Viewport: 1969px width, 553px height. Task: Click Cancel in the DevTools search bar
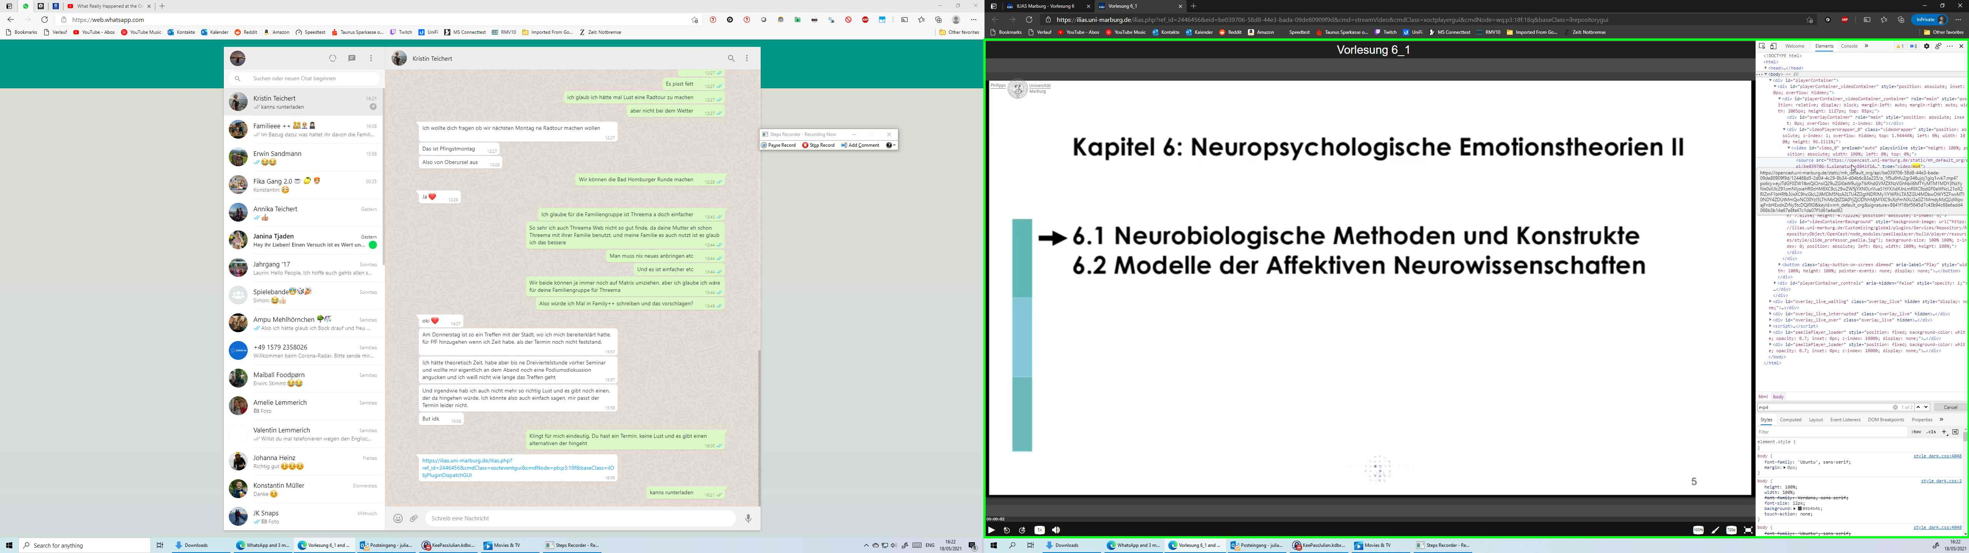tap(1950, 407)
